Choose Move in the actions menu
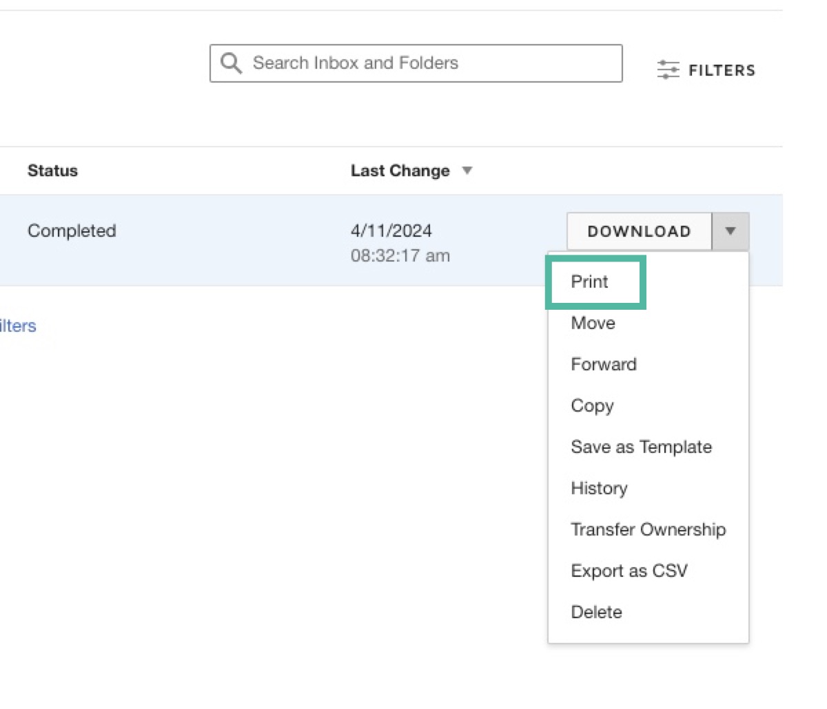 click(x=593, y=323)
